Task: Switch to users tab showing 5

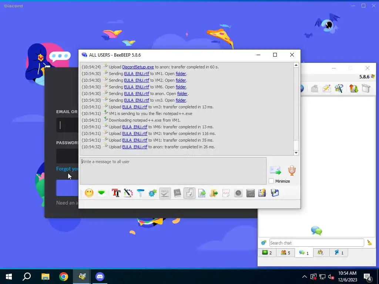Action: pos(285,253)
